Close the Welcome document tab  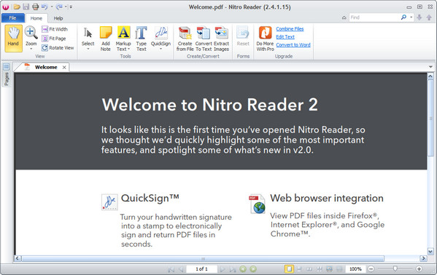[x=64, y=67]
